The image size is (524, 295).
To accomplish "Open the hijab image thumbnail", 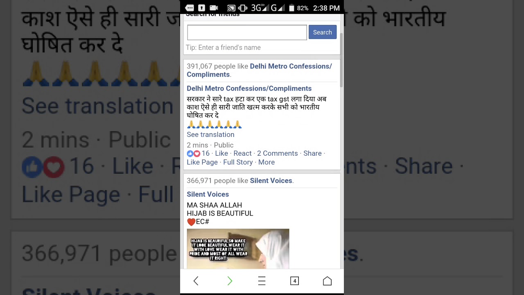I will click(x=238, y=249).
